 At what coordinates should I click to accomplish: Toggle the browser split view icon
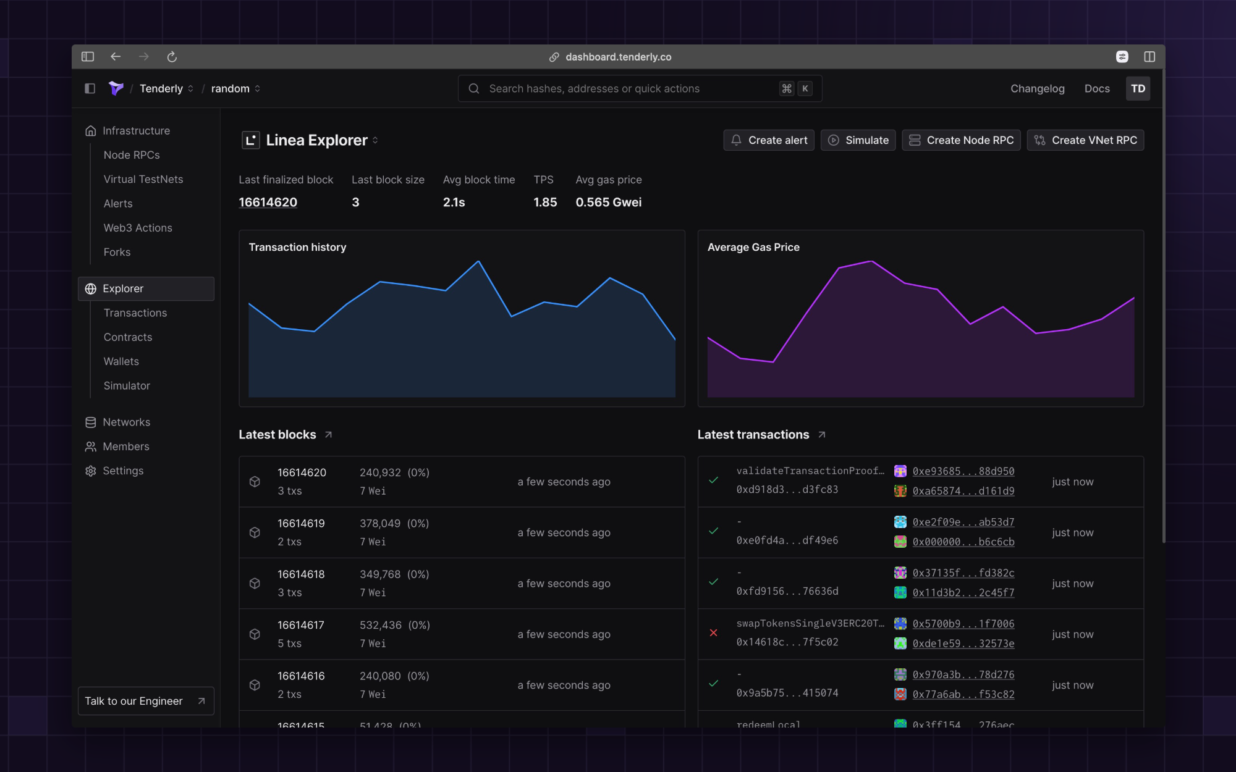point(1149,57)
